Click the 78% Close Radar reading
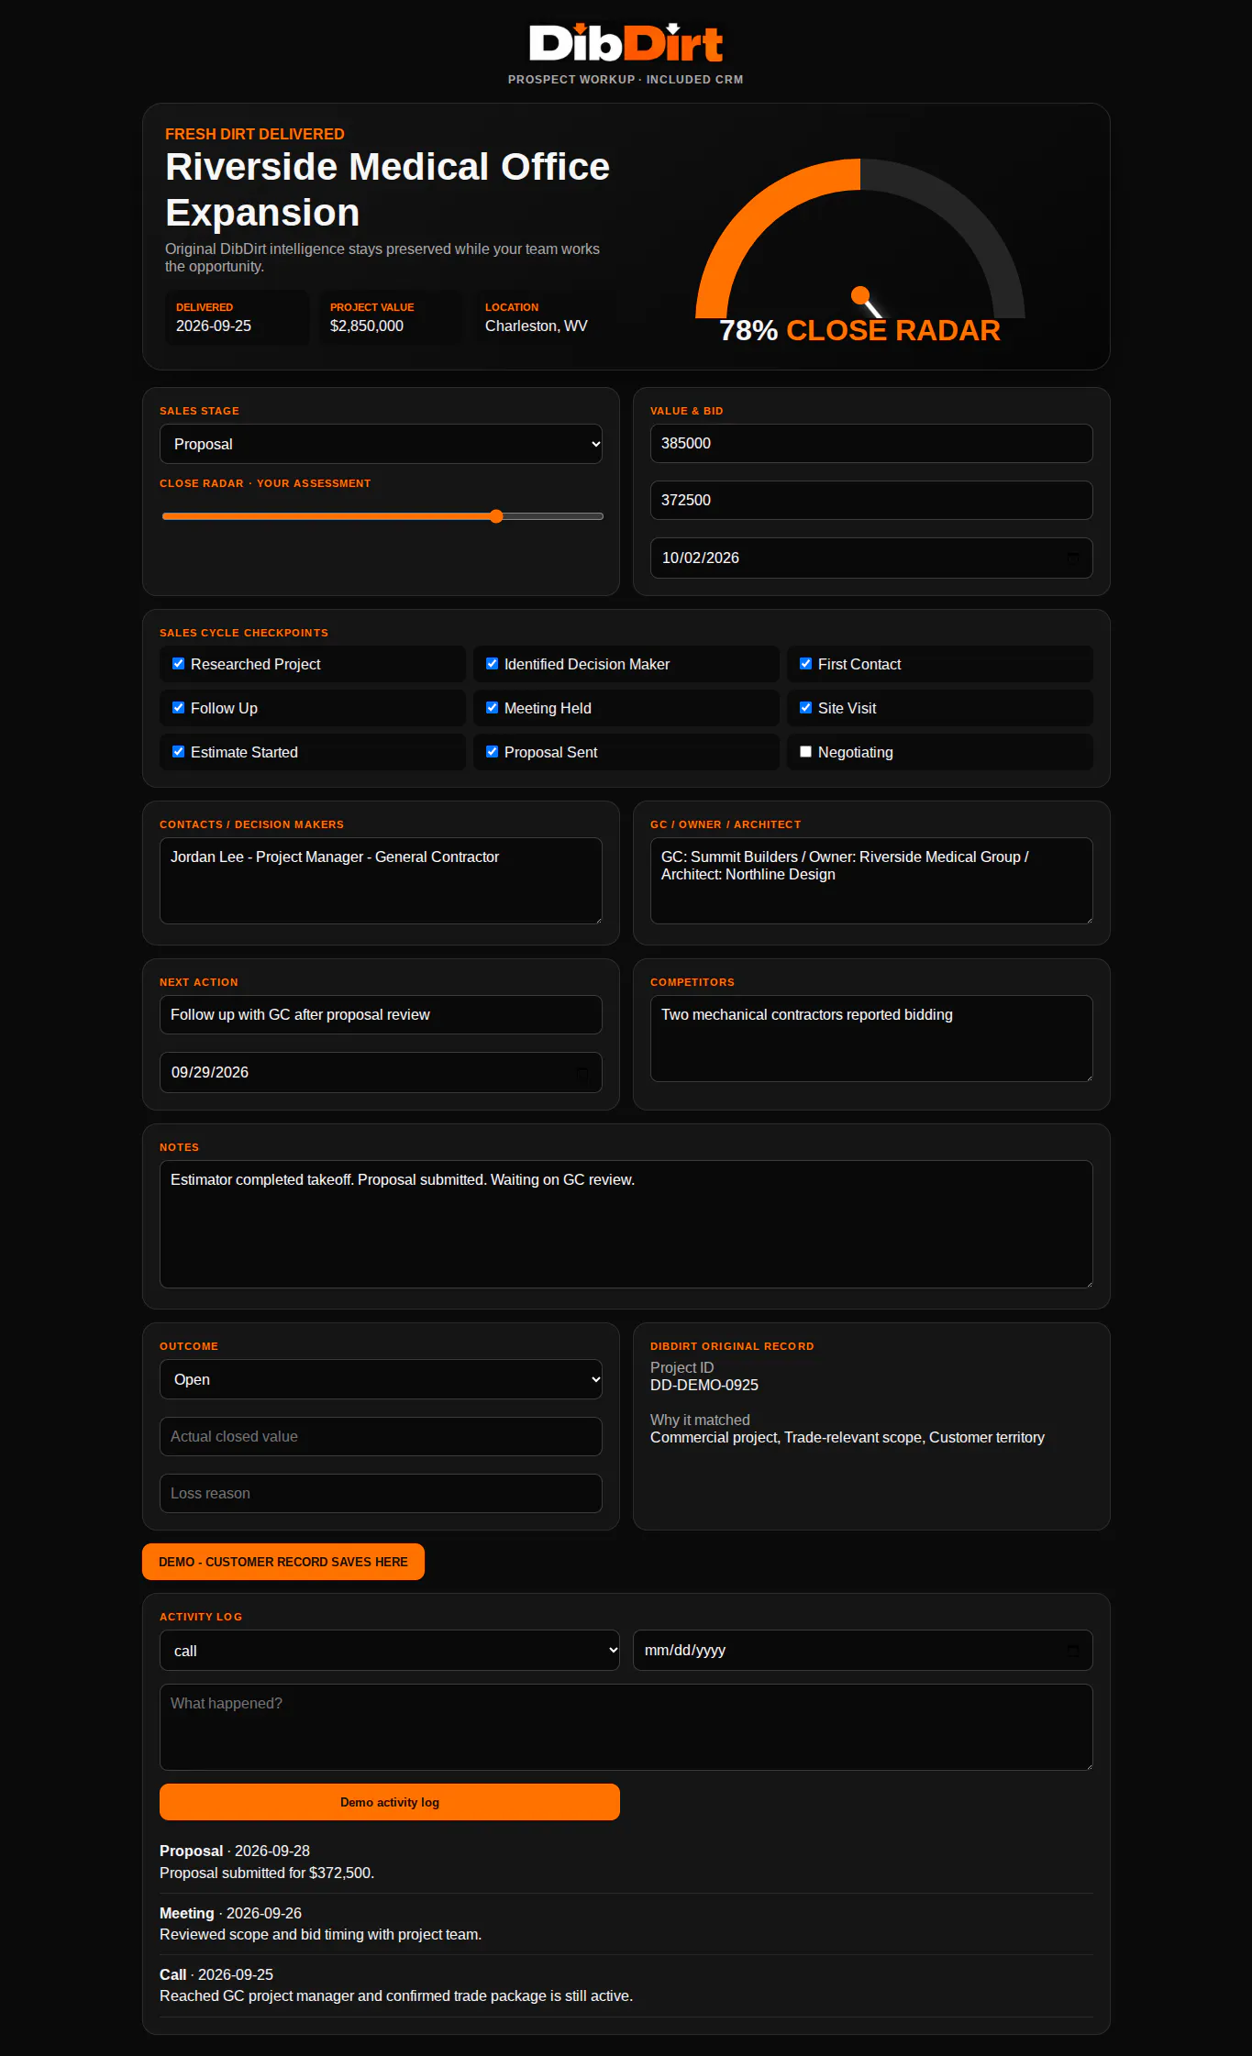The width and height of the screenshot is (1252, 2056). pyautogui.click(x=859, y=330)
